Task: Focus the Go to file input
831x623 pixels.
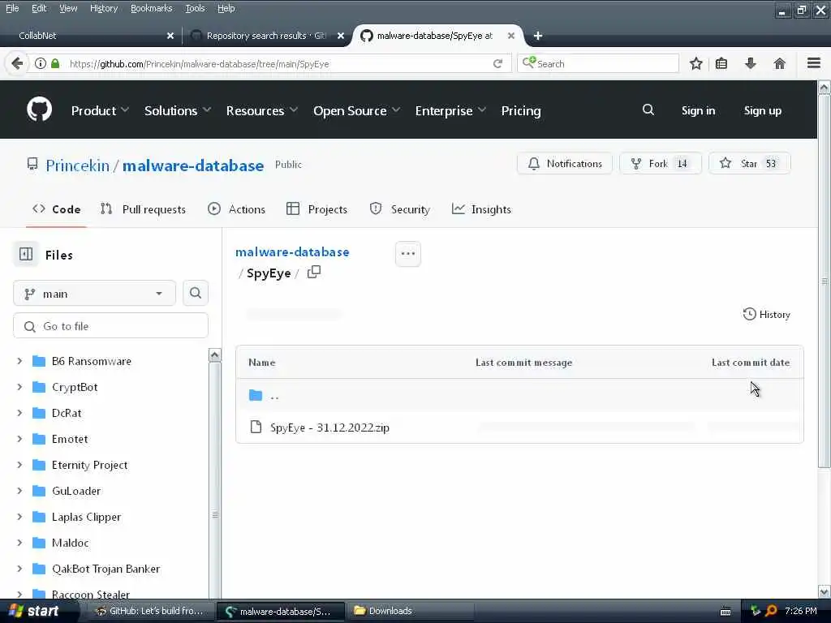Action: (110, 326)
